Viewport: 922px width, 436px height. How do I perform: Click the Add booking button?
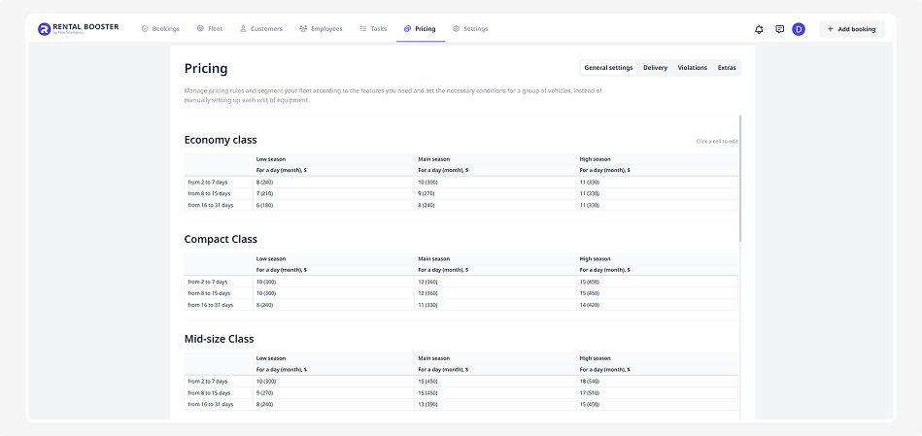(851, 29)
